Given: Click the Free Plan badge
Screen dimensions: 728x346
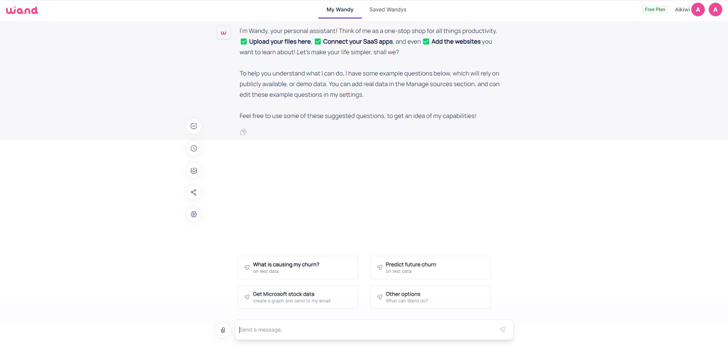Looking at the screenshot, I should 655,9.
